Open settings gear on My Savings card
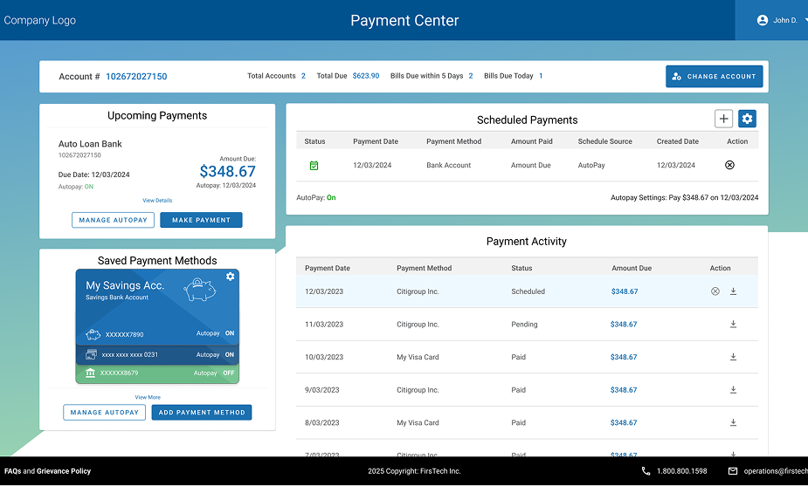808x486 pixels. [x=231, y=277]
